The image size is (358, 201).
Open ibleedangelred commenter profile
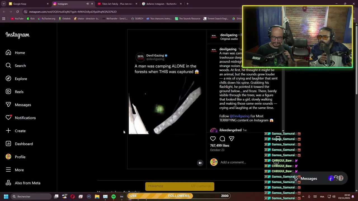tap(230, 130)
